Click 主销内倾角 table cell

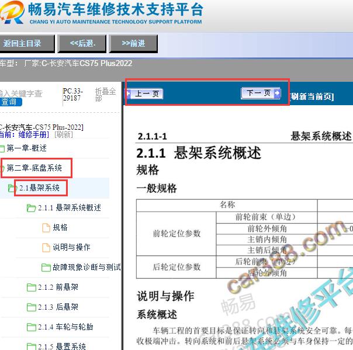(x=267, y=240)
